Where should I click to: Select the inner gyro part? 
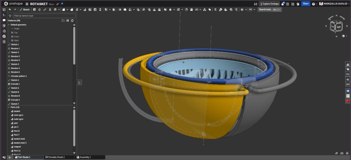click(x=19, y=115)
